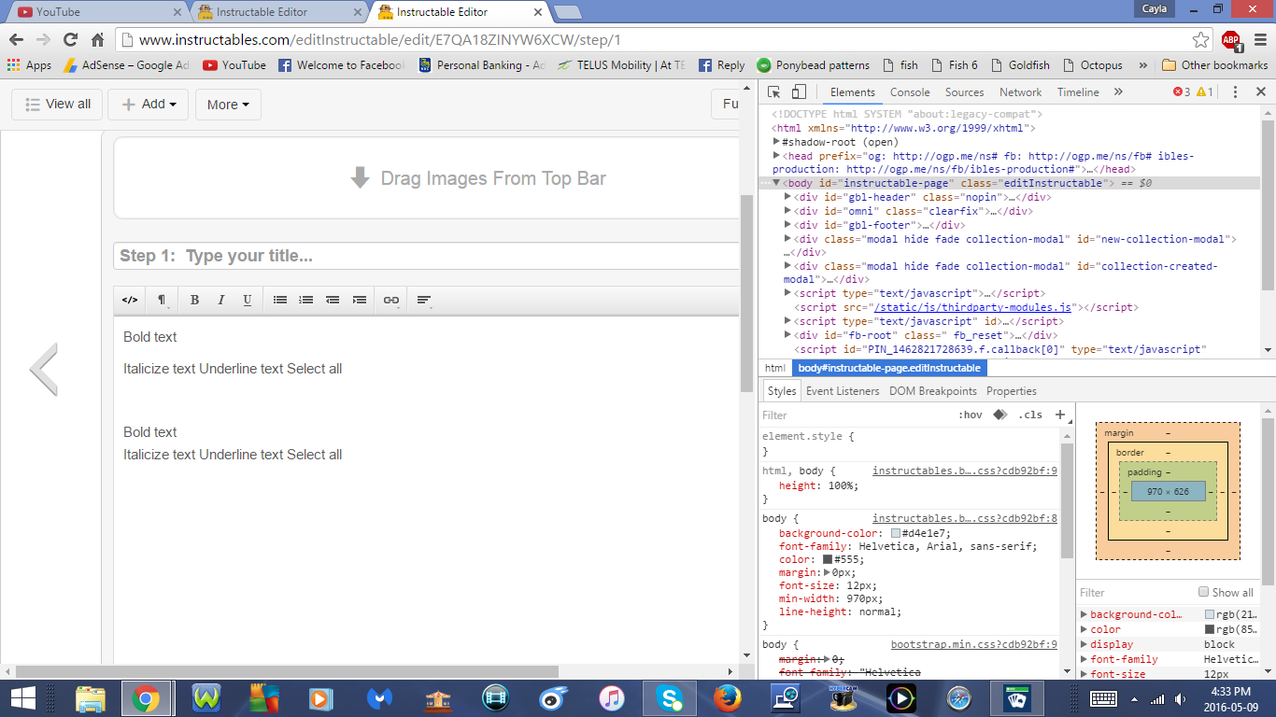Expand gbl-footer div node
Image resolution: width=1276 pixels, height=717 pixels.
pos(787,225)
